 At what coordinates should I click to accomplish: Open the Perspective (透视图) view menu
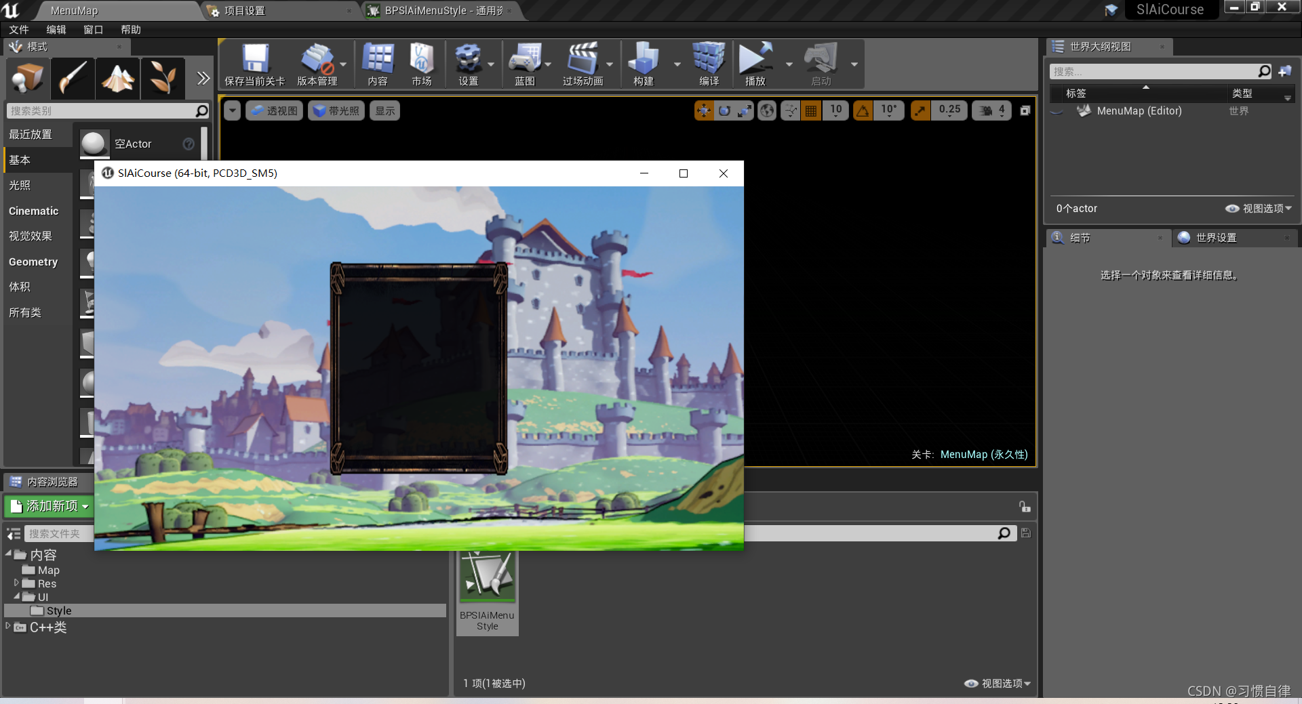(275, 110)
